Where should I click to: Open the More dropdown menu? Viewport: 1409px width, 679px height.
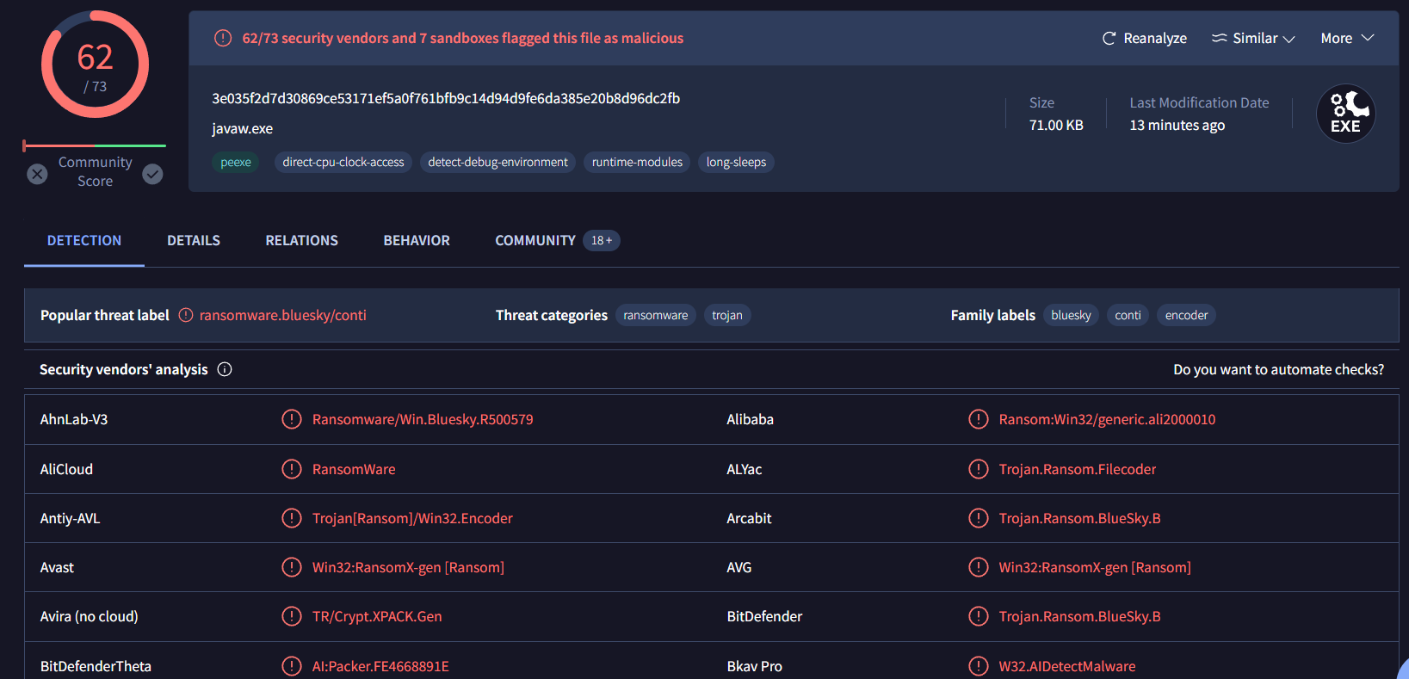1346,38
